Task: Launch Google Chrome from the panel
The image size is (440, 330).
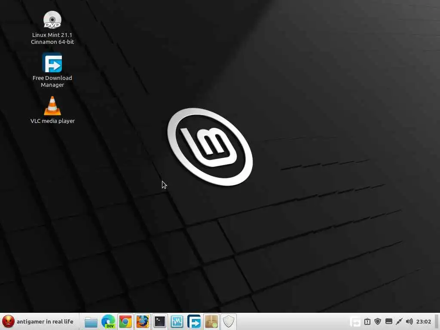Action: click(x=125, y=321)
